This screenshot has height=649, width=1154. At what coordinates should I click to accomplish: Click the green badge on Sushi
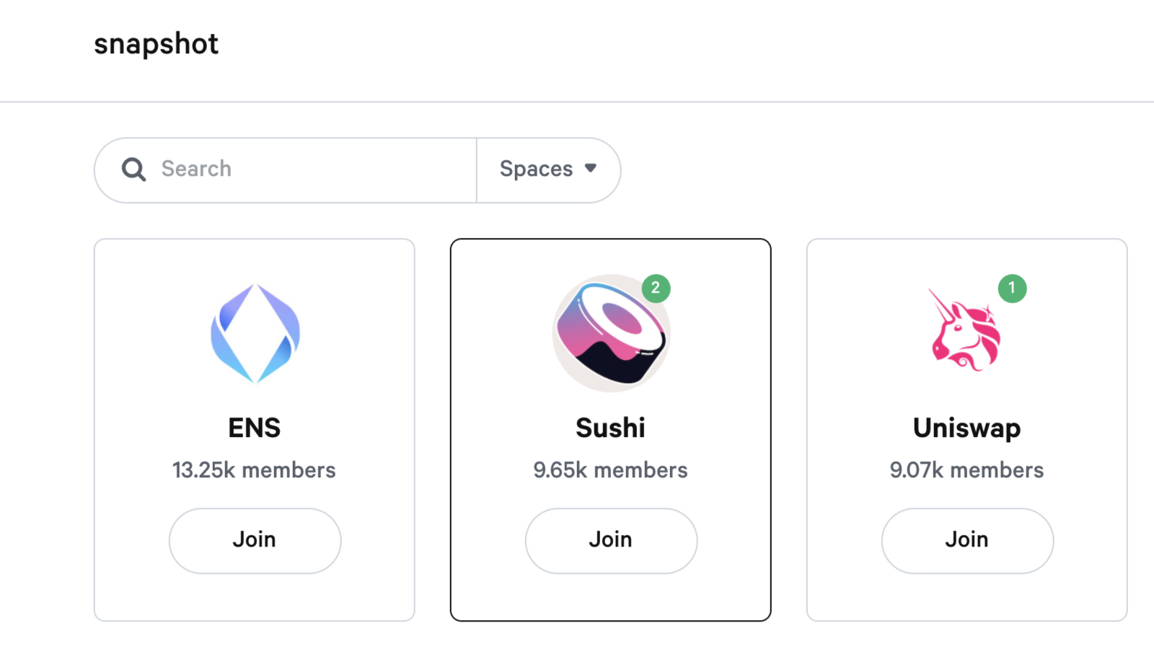656,288
